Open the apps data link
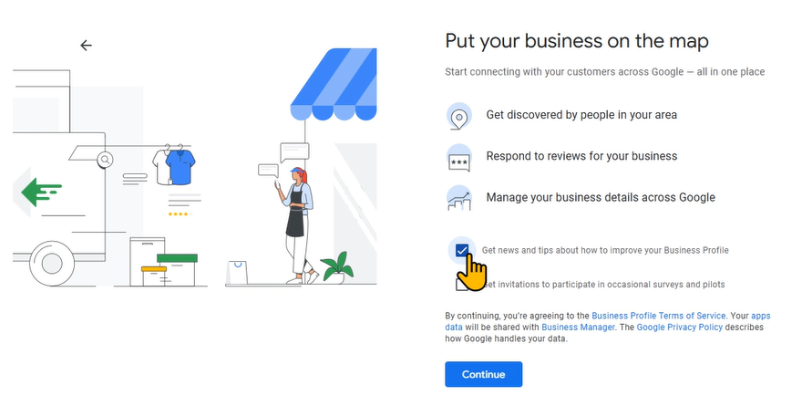 (x=761, y=316)
